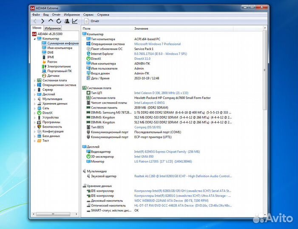Viewport: 298px width, 229px height.
Task: Click the vertical scrollbar of report pane
Action: 265,70
